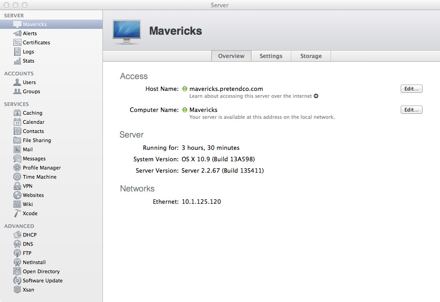Switch to the Overview tab
Image resolution: width=440 pixels, height=302 pixels.
coord(231,56)
